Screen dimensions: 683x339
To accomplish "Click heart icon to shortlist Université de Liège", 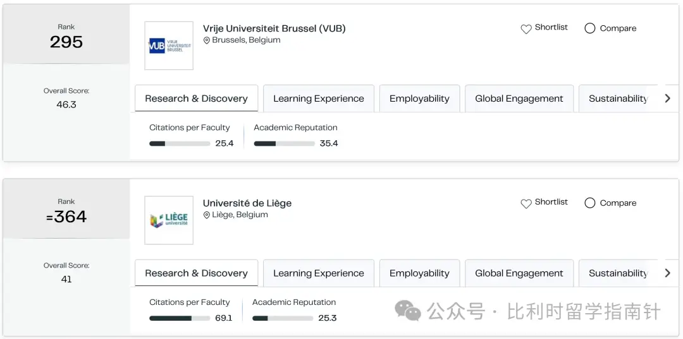I will (x=526, y=204).
